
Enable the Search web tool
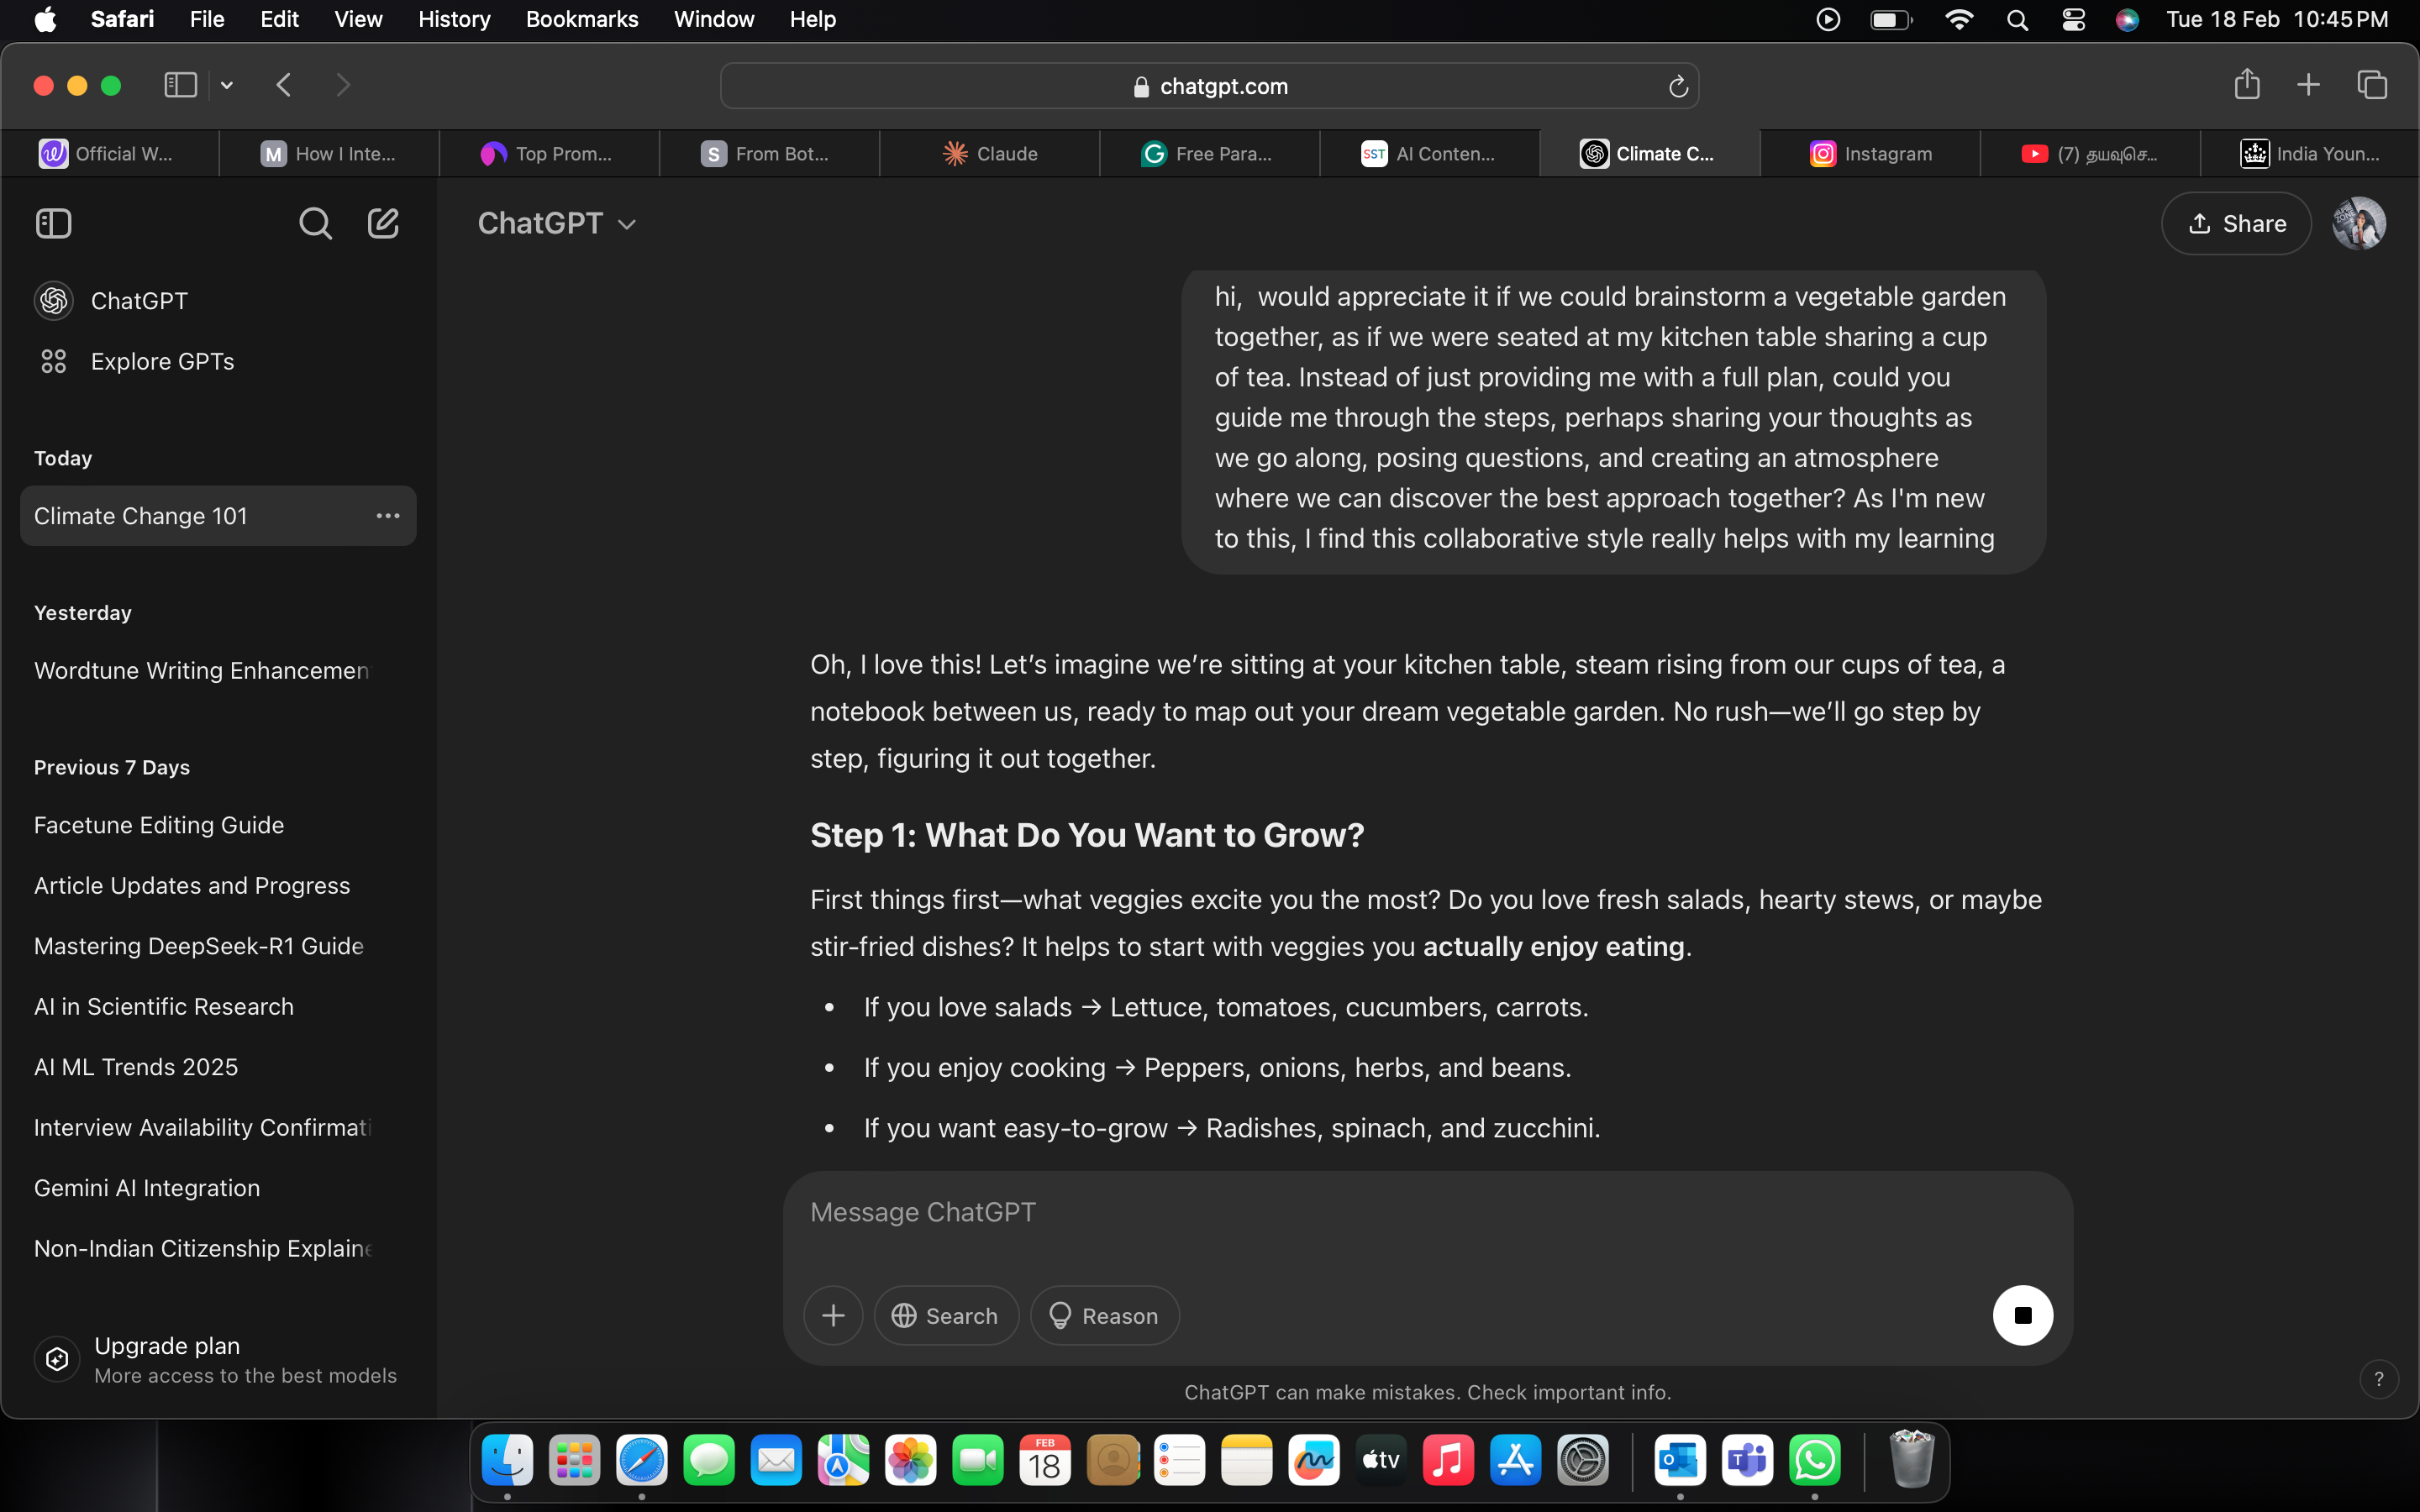pyautogui.click(x=945, y=1315)
